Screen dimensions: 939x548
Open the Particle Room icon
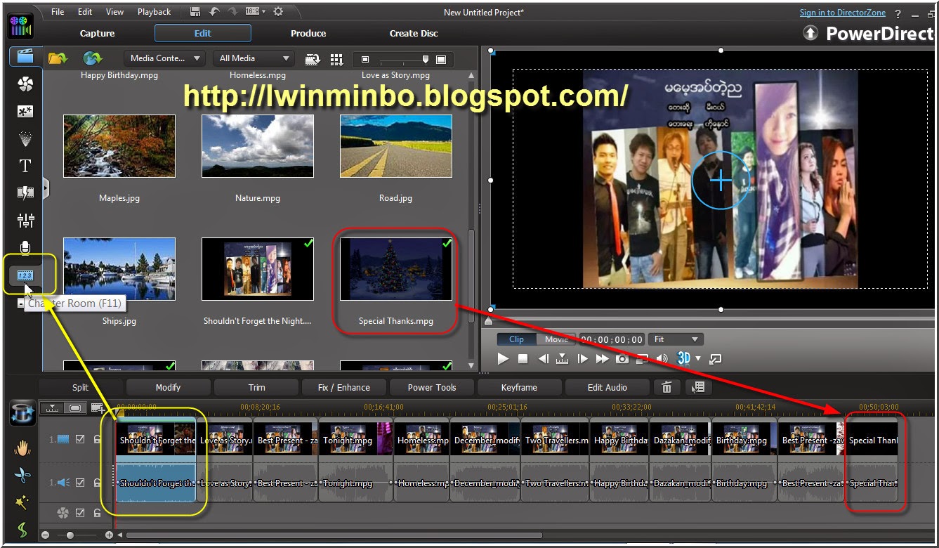[25, 139]
